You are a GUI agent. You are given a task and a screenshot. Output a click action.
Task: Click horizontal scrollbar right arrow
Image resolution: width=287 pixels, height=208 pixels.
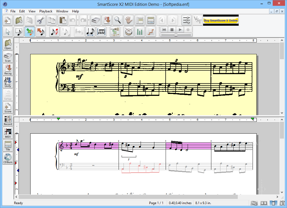[x=277, y=197]
